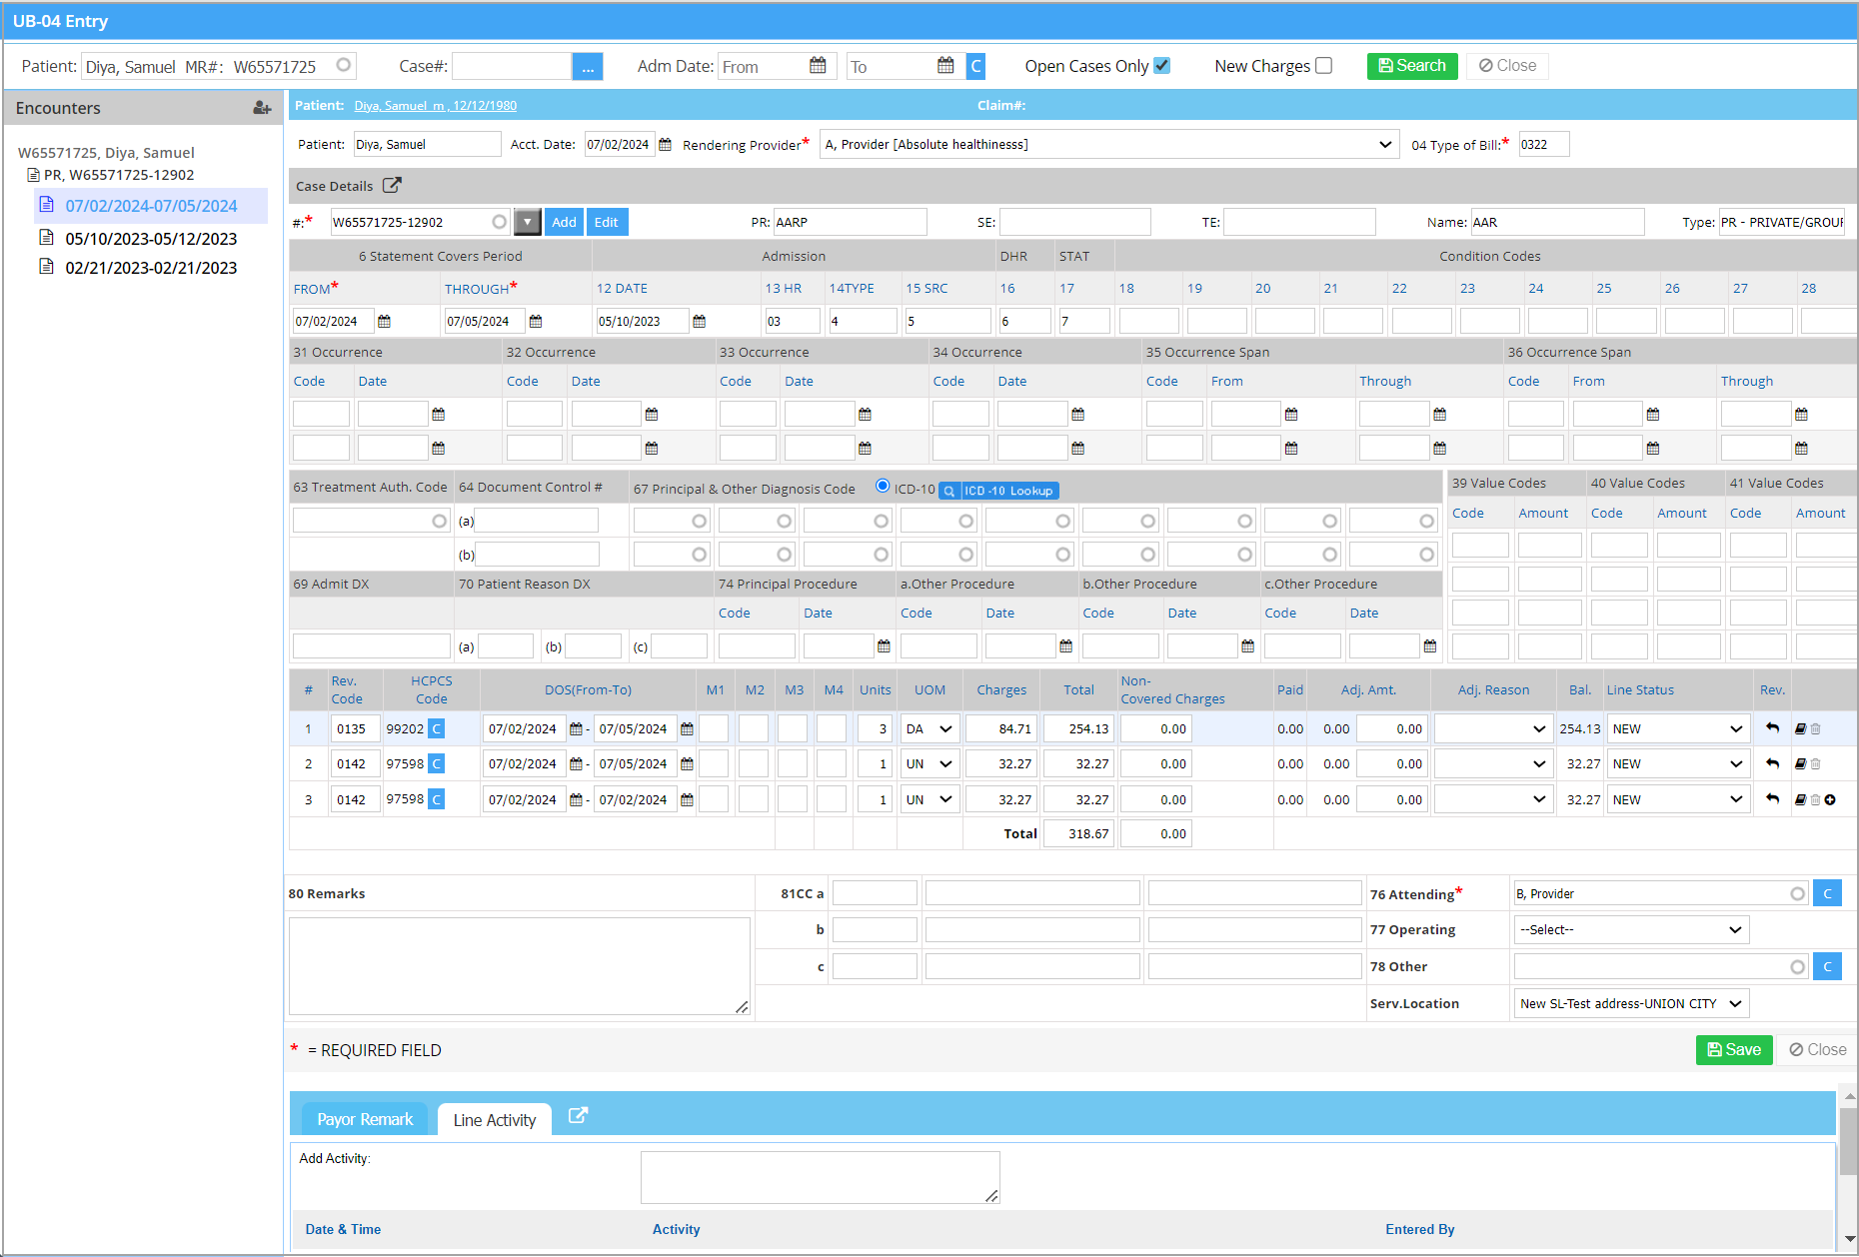Open Case Details in pop-out window
This screenshot has width=1859, height=1257.
pos(392,185)
